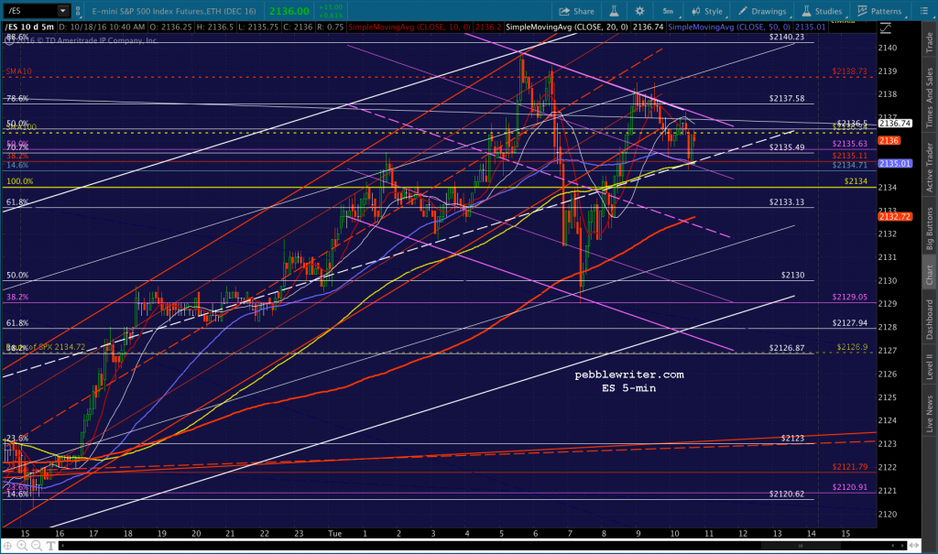Image resolution: width=938 pixels, height=554 pixels.
Task: Click the $2137.58 level label
Action: click(787, 99)
